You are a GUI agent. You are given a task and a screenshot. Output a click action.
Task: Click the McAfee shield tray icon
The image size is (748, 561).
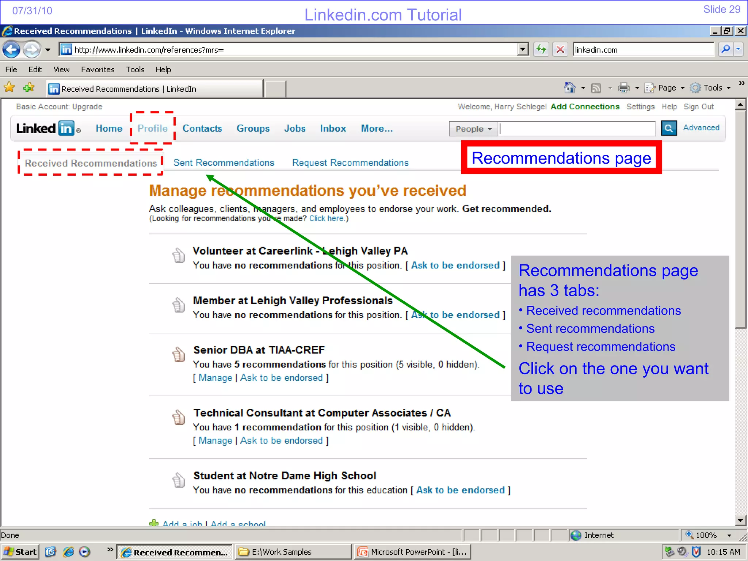tap(696, 552)
